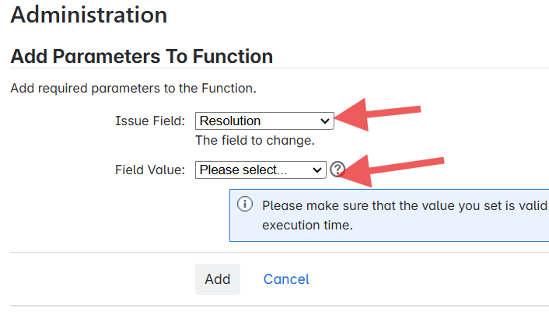Click the help question mark icon
Screen dimensions: 549x329
tap(337, 170)
